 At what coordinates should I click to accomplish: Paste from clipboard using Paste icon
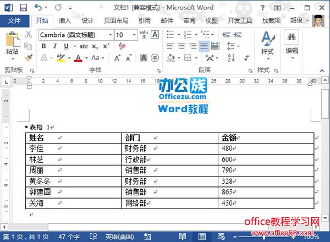tap(13, 39)
